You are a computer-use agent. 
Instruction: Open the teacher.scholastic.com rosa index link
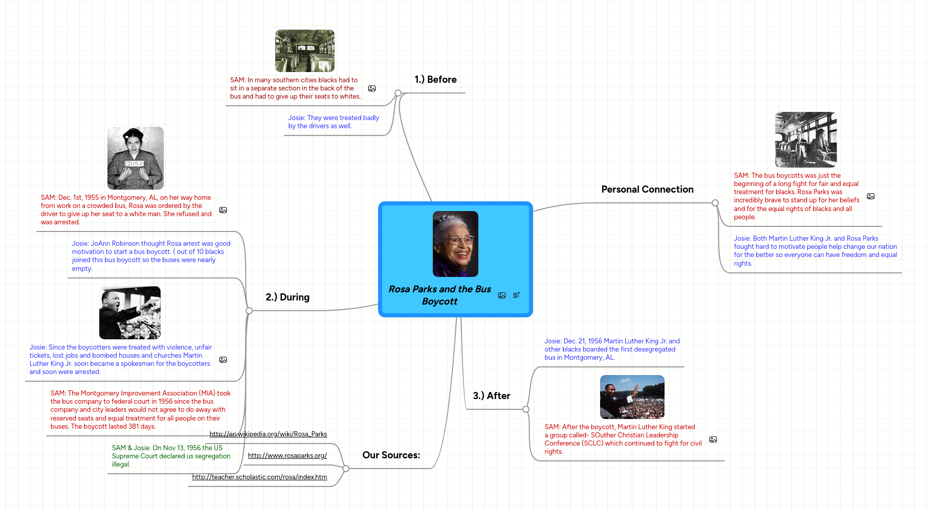coord(260,477)
